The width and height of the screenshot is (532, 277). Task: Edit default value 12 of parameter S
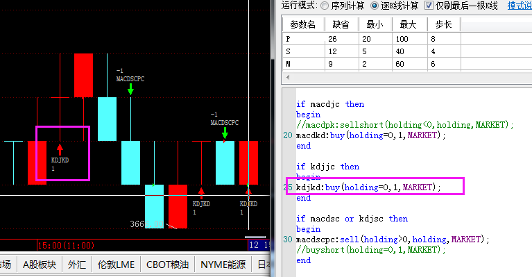pos(332,51)
